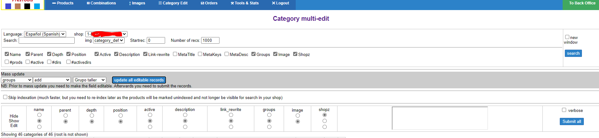
Task: Select Edit radio for groups column
Action: coord(269,127)
